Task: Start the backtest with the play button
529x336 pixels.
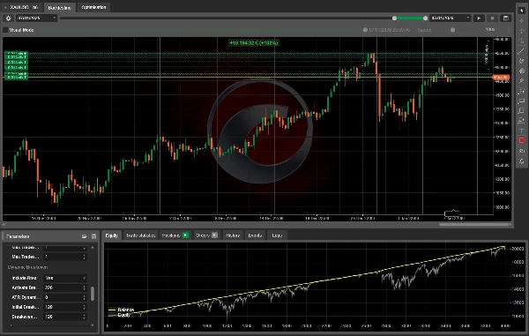Action: tap(479, 19)
